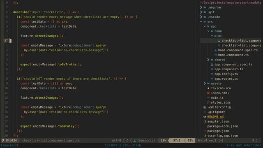The image size is (263, 148).
Task: Open favicon.ico in the tree
Action: 221,88
